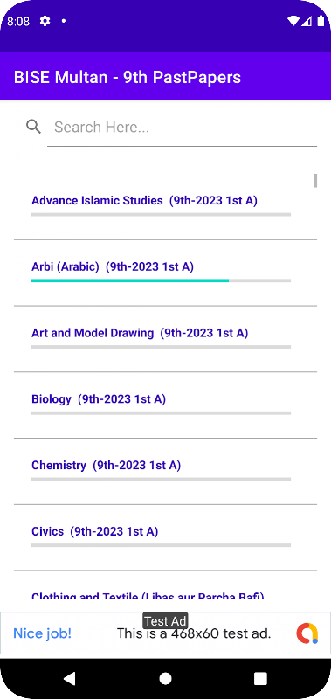This screenshot has width=331, height=699.
Task: Tap the Wi-Fi status icon
Action: [x=293, y=21]
